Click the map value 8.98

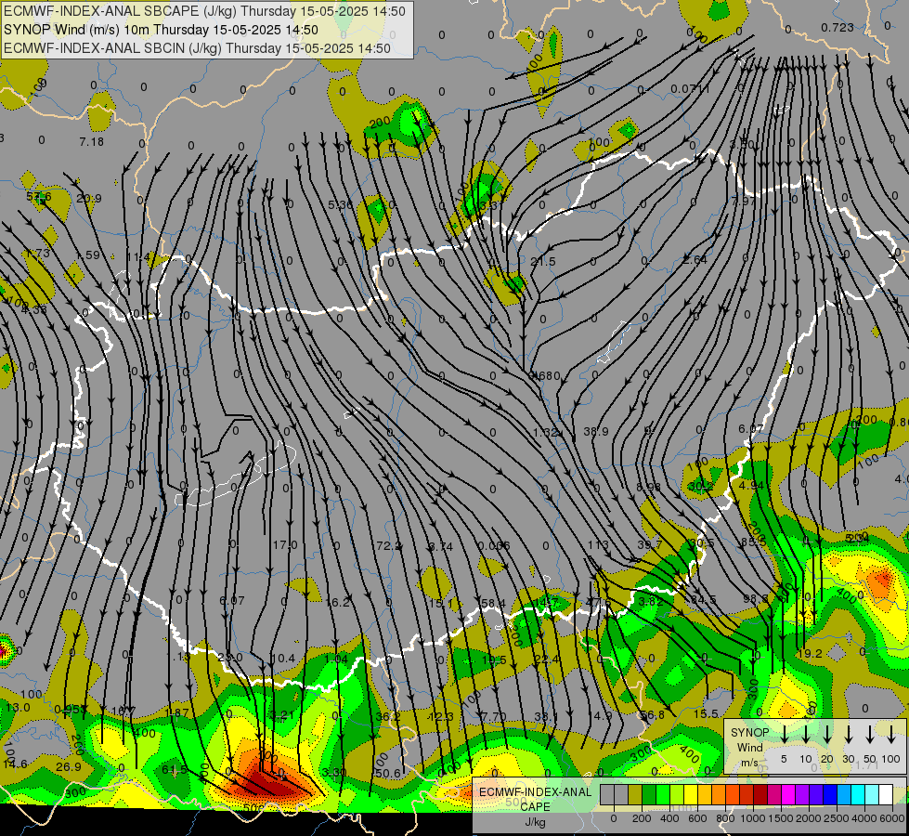pyautogui.click(x=648, y=487)
